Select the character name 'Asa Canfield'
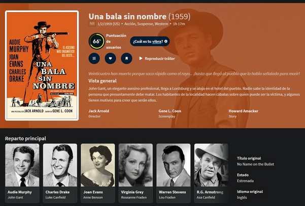The image size is (305, 206). coord(206,197)
